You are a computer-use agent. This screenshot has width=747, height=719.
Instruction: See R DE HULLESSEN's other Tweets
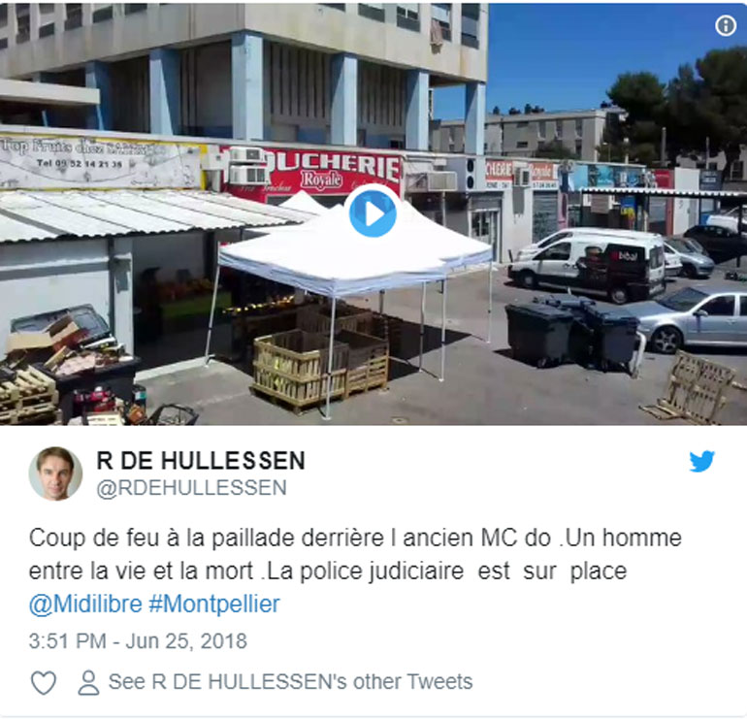point(290,682)
